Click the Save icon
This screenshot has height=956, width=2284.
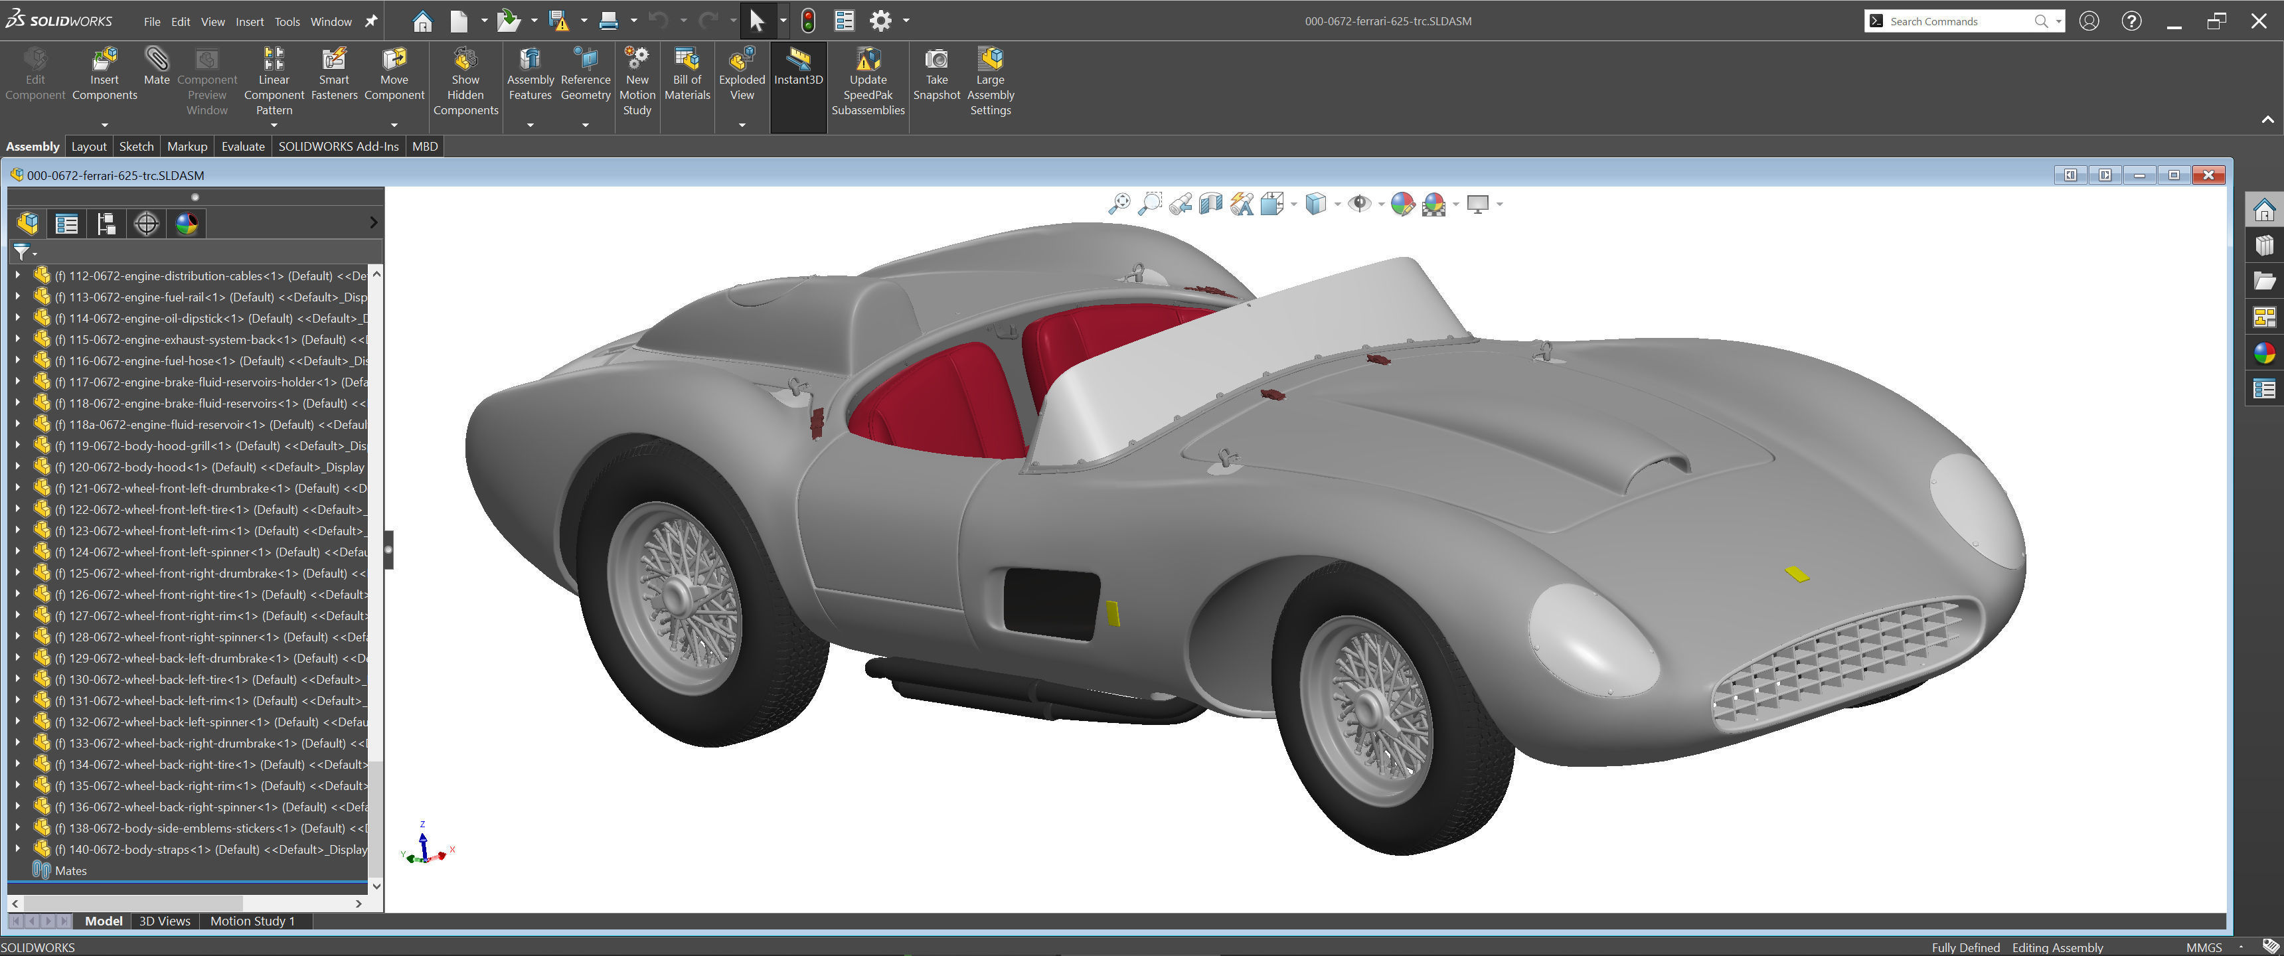558,21
